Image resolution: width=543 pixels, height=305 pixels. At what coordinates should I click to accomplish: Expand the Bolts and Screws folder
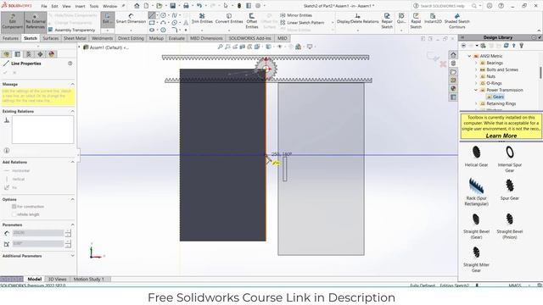tap(476, 69)
